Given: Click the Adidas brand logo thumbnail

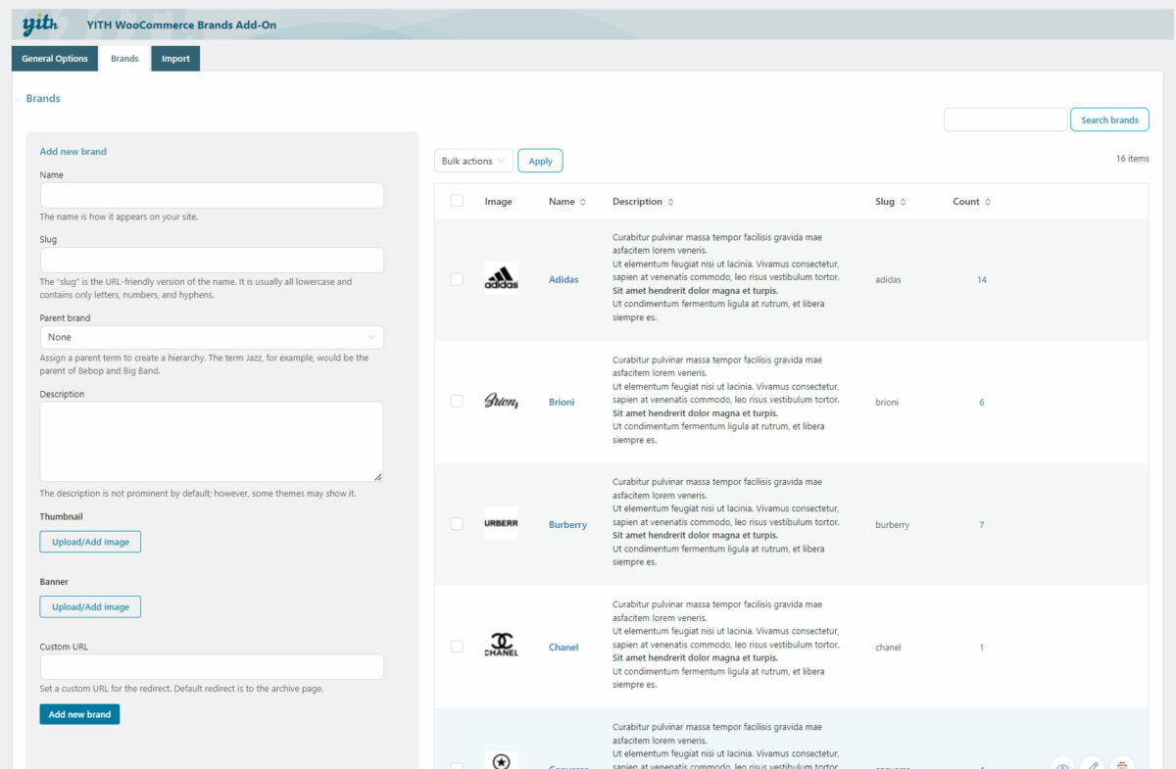Looking at the screenshot, I should pyautogui.click(x=501, y=279).
